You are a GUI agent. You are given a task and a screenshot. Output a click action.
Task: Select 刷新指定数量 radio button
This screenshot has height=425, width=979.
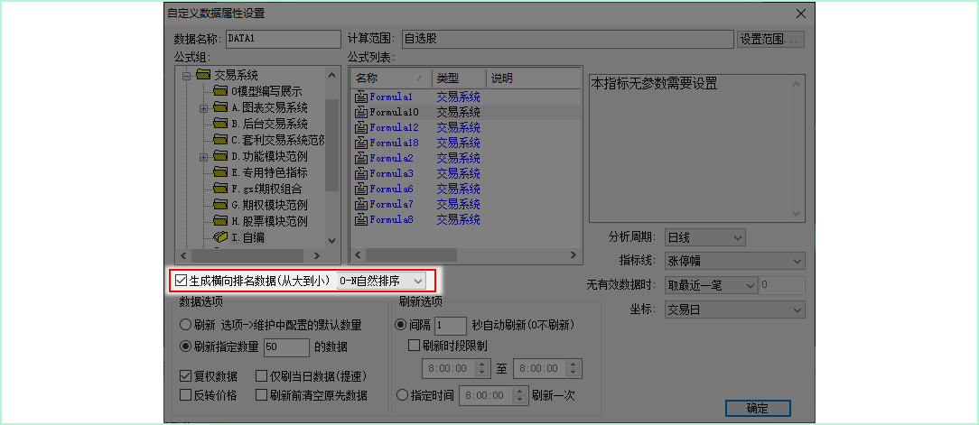(185, 346)
